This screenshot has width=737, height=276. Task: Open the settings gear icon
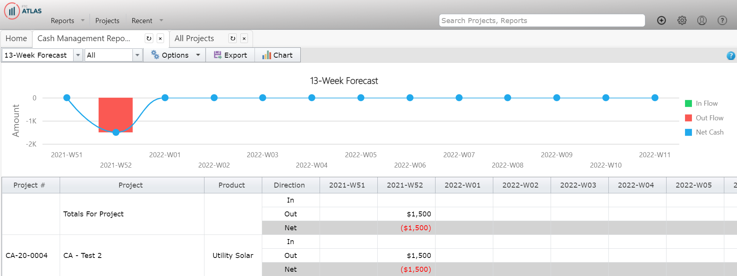point(682,20)
